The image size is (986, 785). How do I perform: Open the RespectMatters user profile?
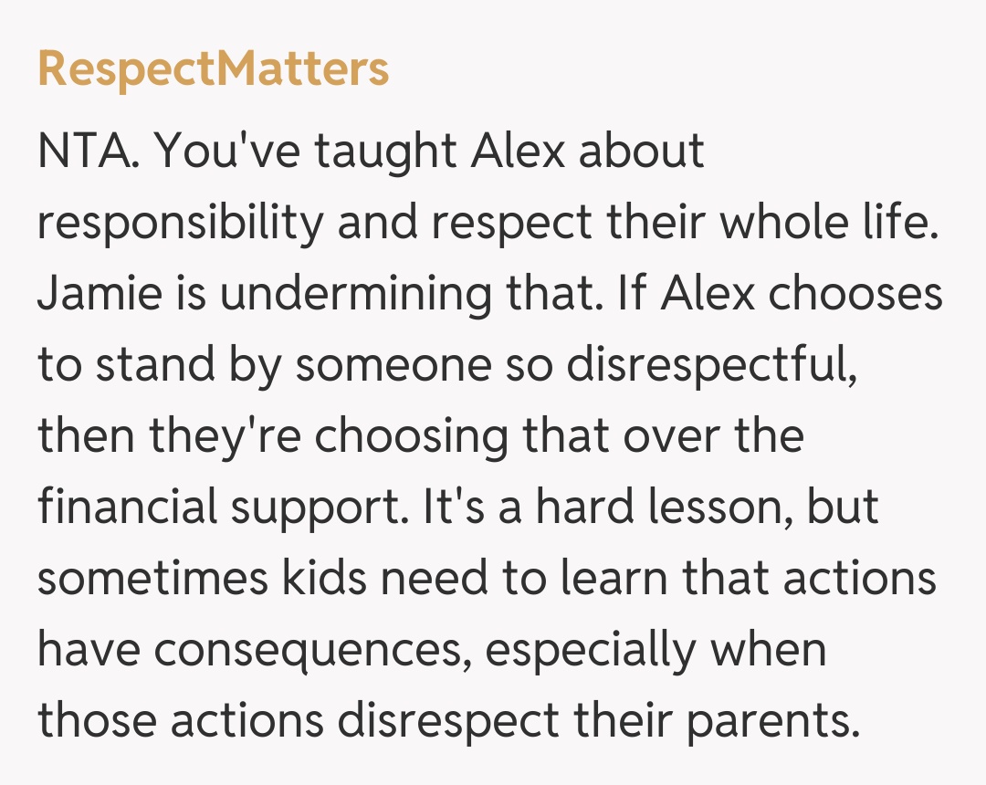214,69
